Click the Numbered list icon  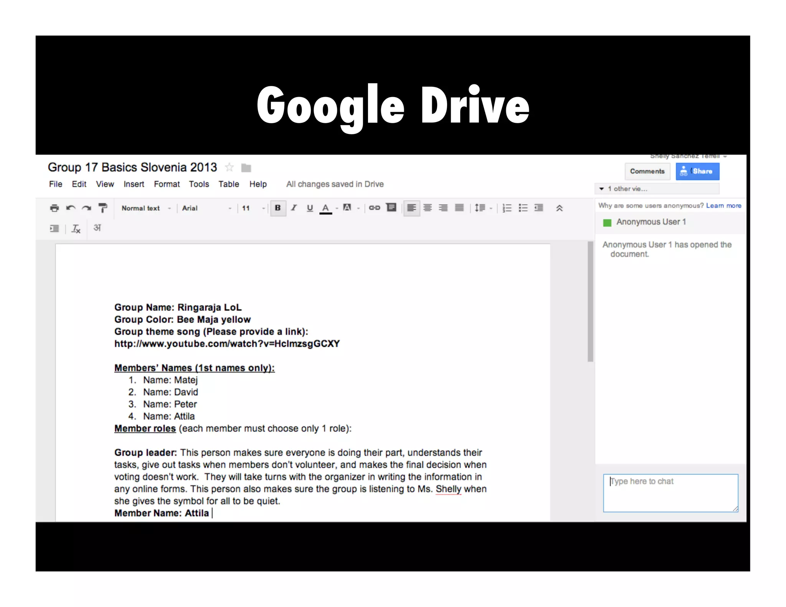(507, 208)
